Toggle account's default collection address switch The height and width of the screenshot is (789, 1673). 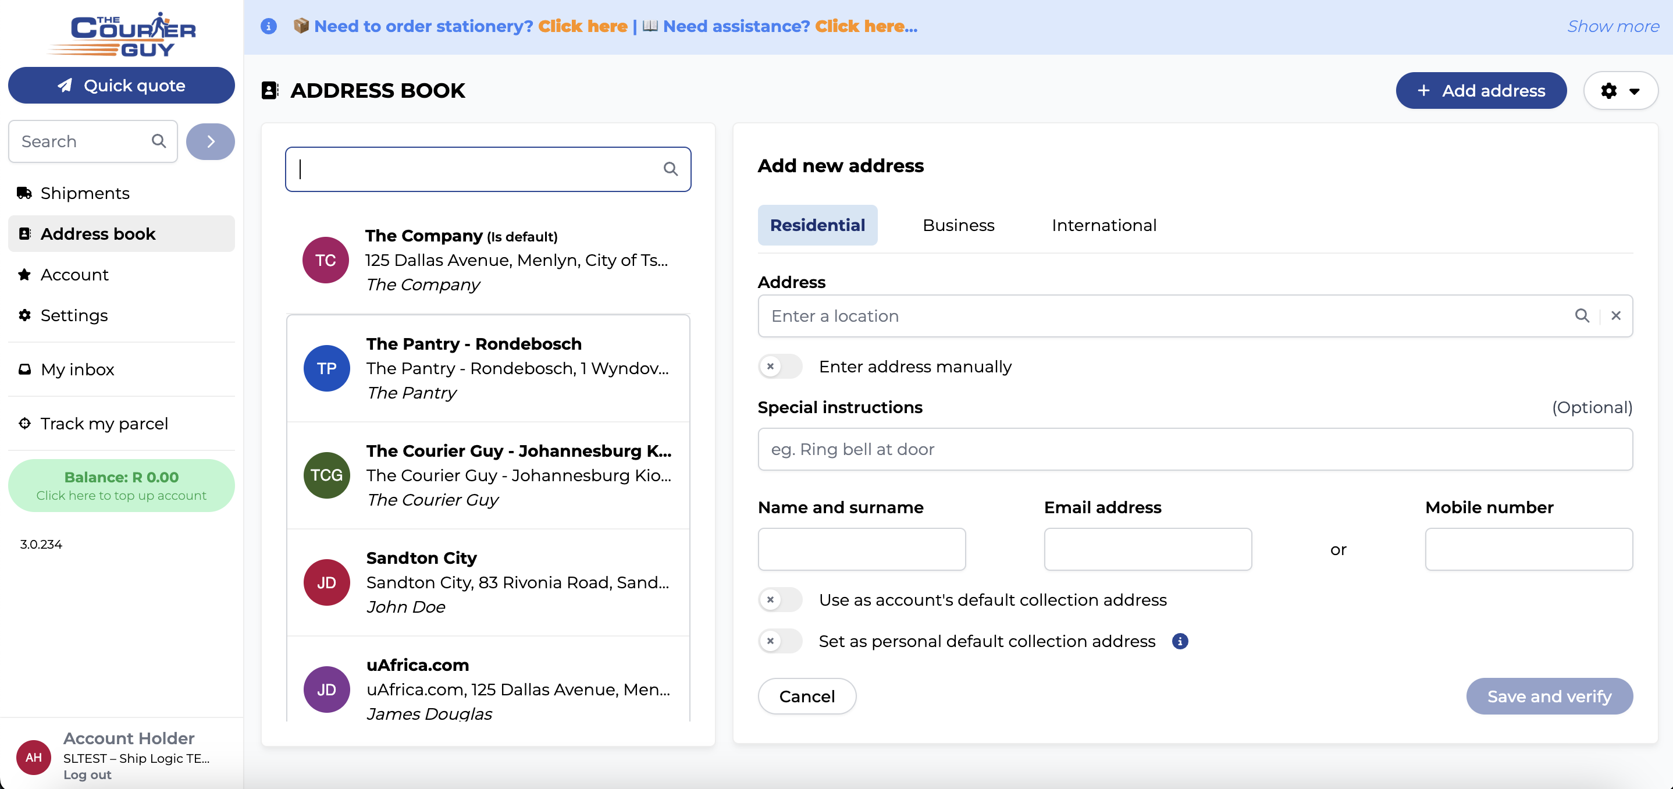(780, 599)
